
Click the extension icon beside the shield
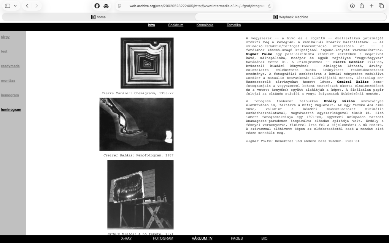coord(106,6)
